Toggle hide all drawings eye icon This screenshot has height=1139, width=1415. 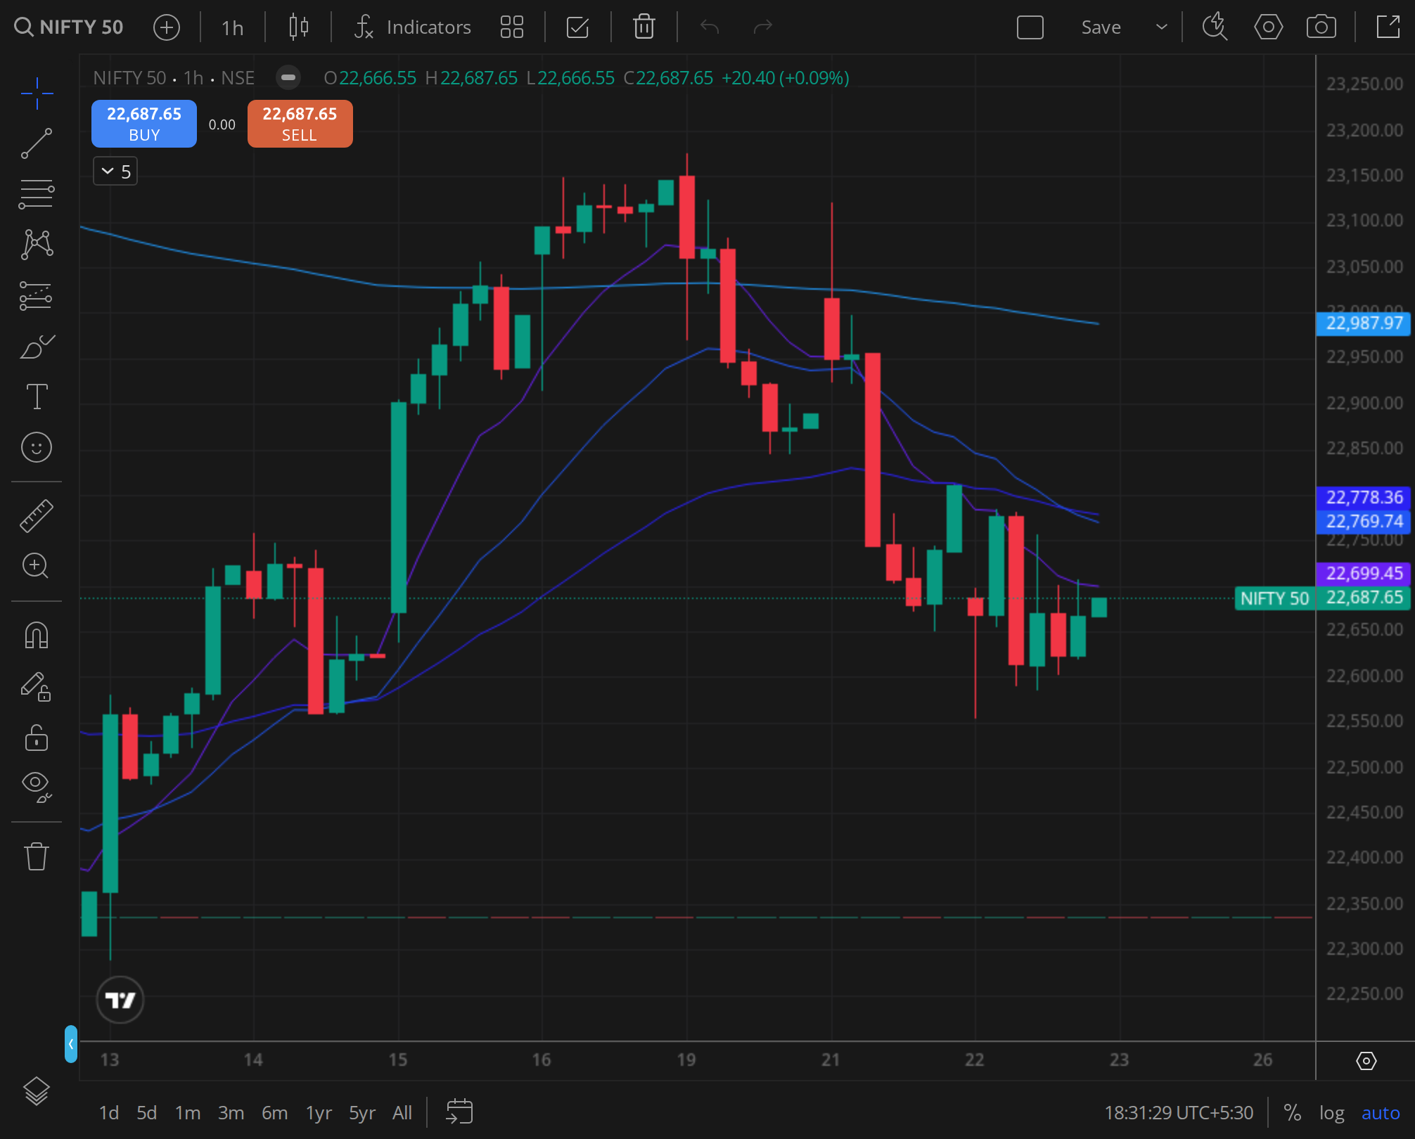point(37,786)
